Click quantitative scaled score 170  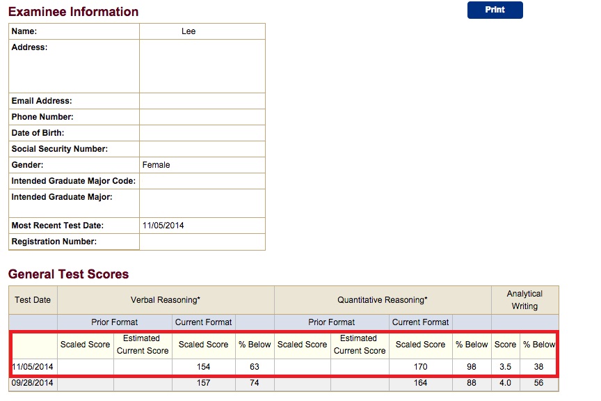pyautogui.click(x=420, y=366)
